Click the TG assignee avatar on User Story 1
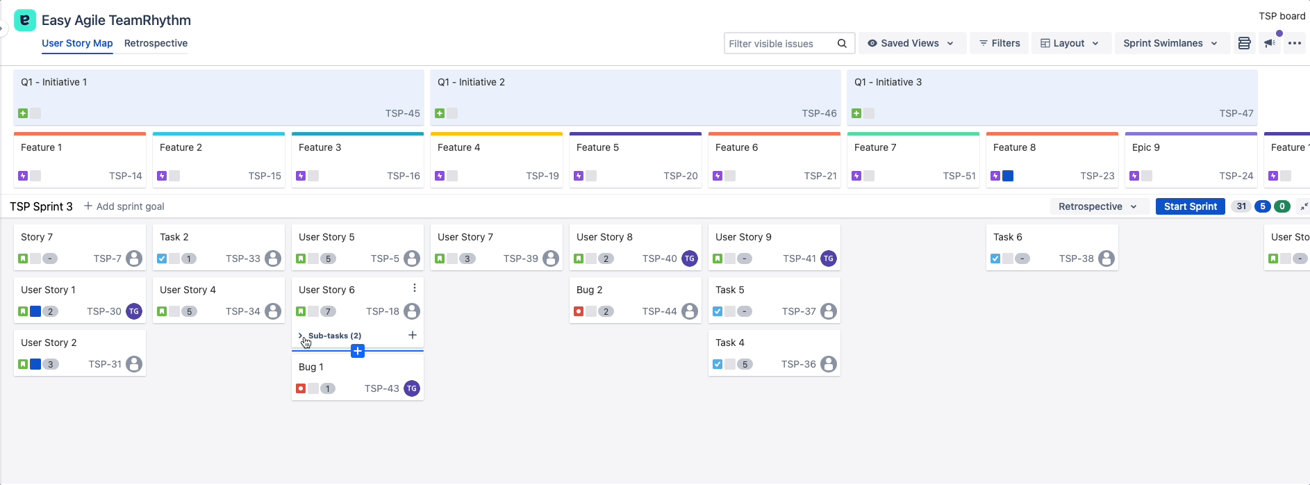This screenshot has width=1310, height=485. click(x=134, y=311)
